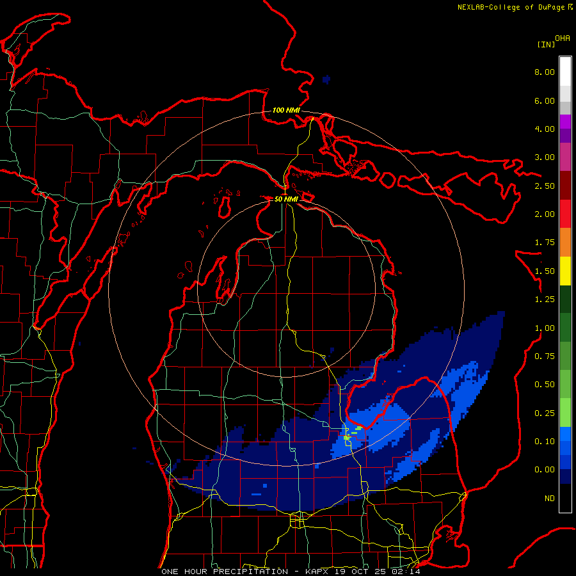The width and height of the screenshot is (576, 576).
Task: Select the darkest green swatch beside 1.25
Action: [565, 300]
